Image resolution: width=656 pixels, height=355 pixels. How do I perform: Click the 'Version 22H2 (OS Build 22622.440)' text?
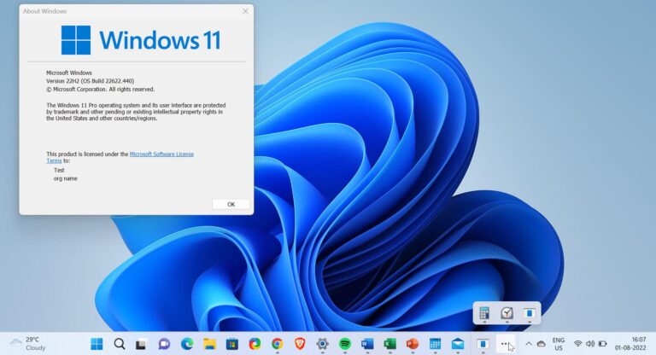(90, 81)
